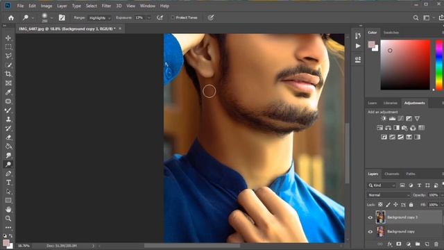This screenshot has height=250, width=444.
Task: Open the File menu
Action: (20, 6)
